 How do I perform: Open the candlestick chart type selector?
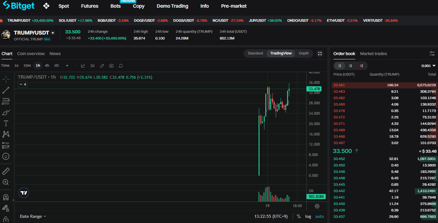pos(93,66)
